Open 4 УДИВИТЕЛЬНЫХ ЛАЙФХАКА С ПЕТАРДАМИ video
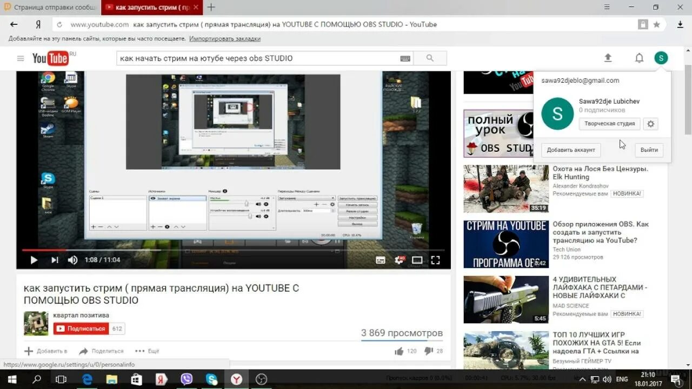Viewport: 692px width, 389px height. pos(600,287)
